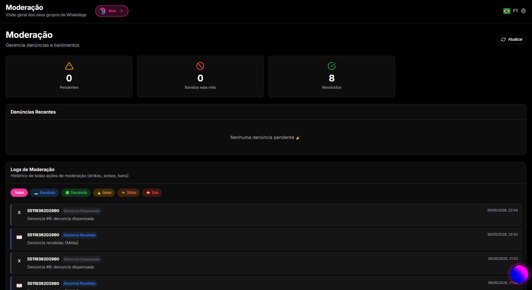Viewport: 532px width, 290px height.
Task: Click the Denúncia Dispensada badge at 21:22
Action: pos(81,259)
